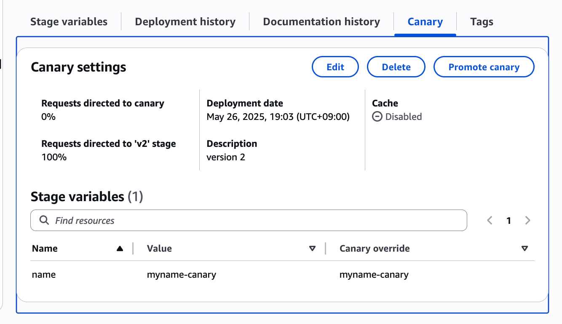The width and height of the screenshot is (562, 324).
Task: Sort stage variables by Value column
Action: [x=312, y=249]
